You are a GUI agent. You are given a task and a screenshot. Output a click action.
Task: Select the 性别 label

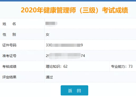click(9, 35)
